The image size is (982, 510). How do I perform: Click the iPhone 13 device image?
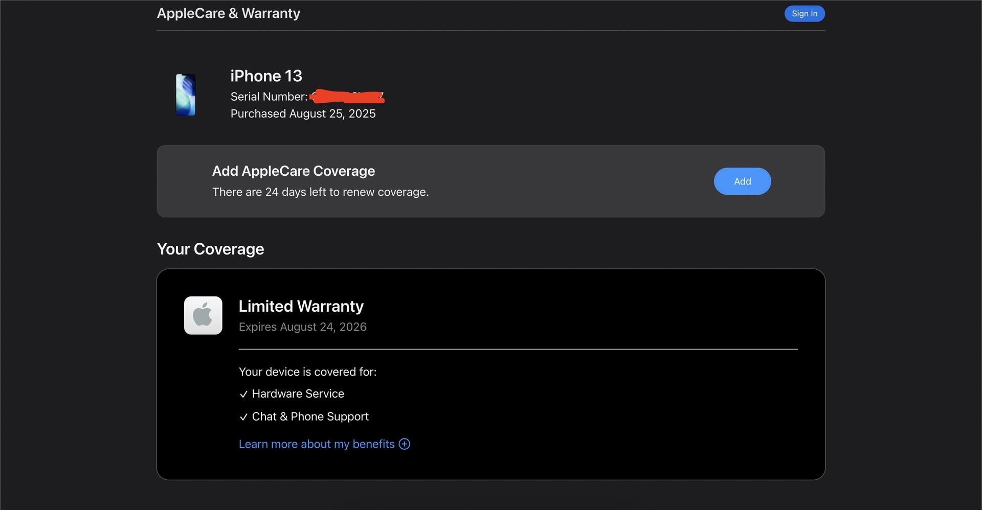pyautogui.click(x=186, y=95)
